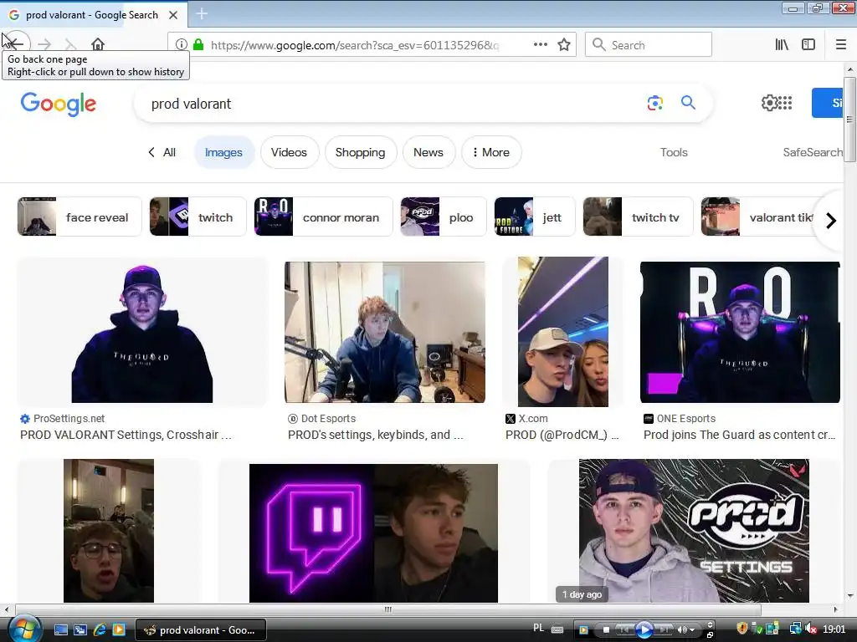Image resolution: width=857 pixels, height=642 pixels.
Task: Open PROD VALORANT Settings, Crosshair link
Action: (x=126, y=435)
